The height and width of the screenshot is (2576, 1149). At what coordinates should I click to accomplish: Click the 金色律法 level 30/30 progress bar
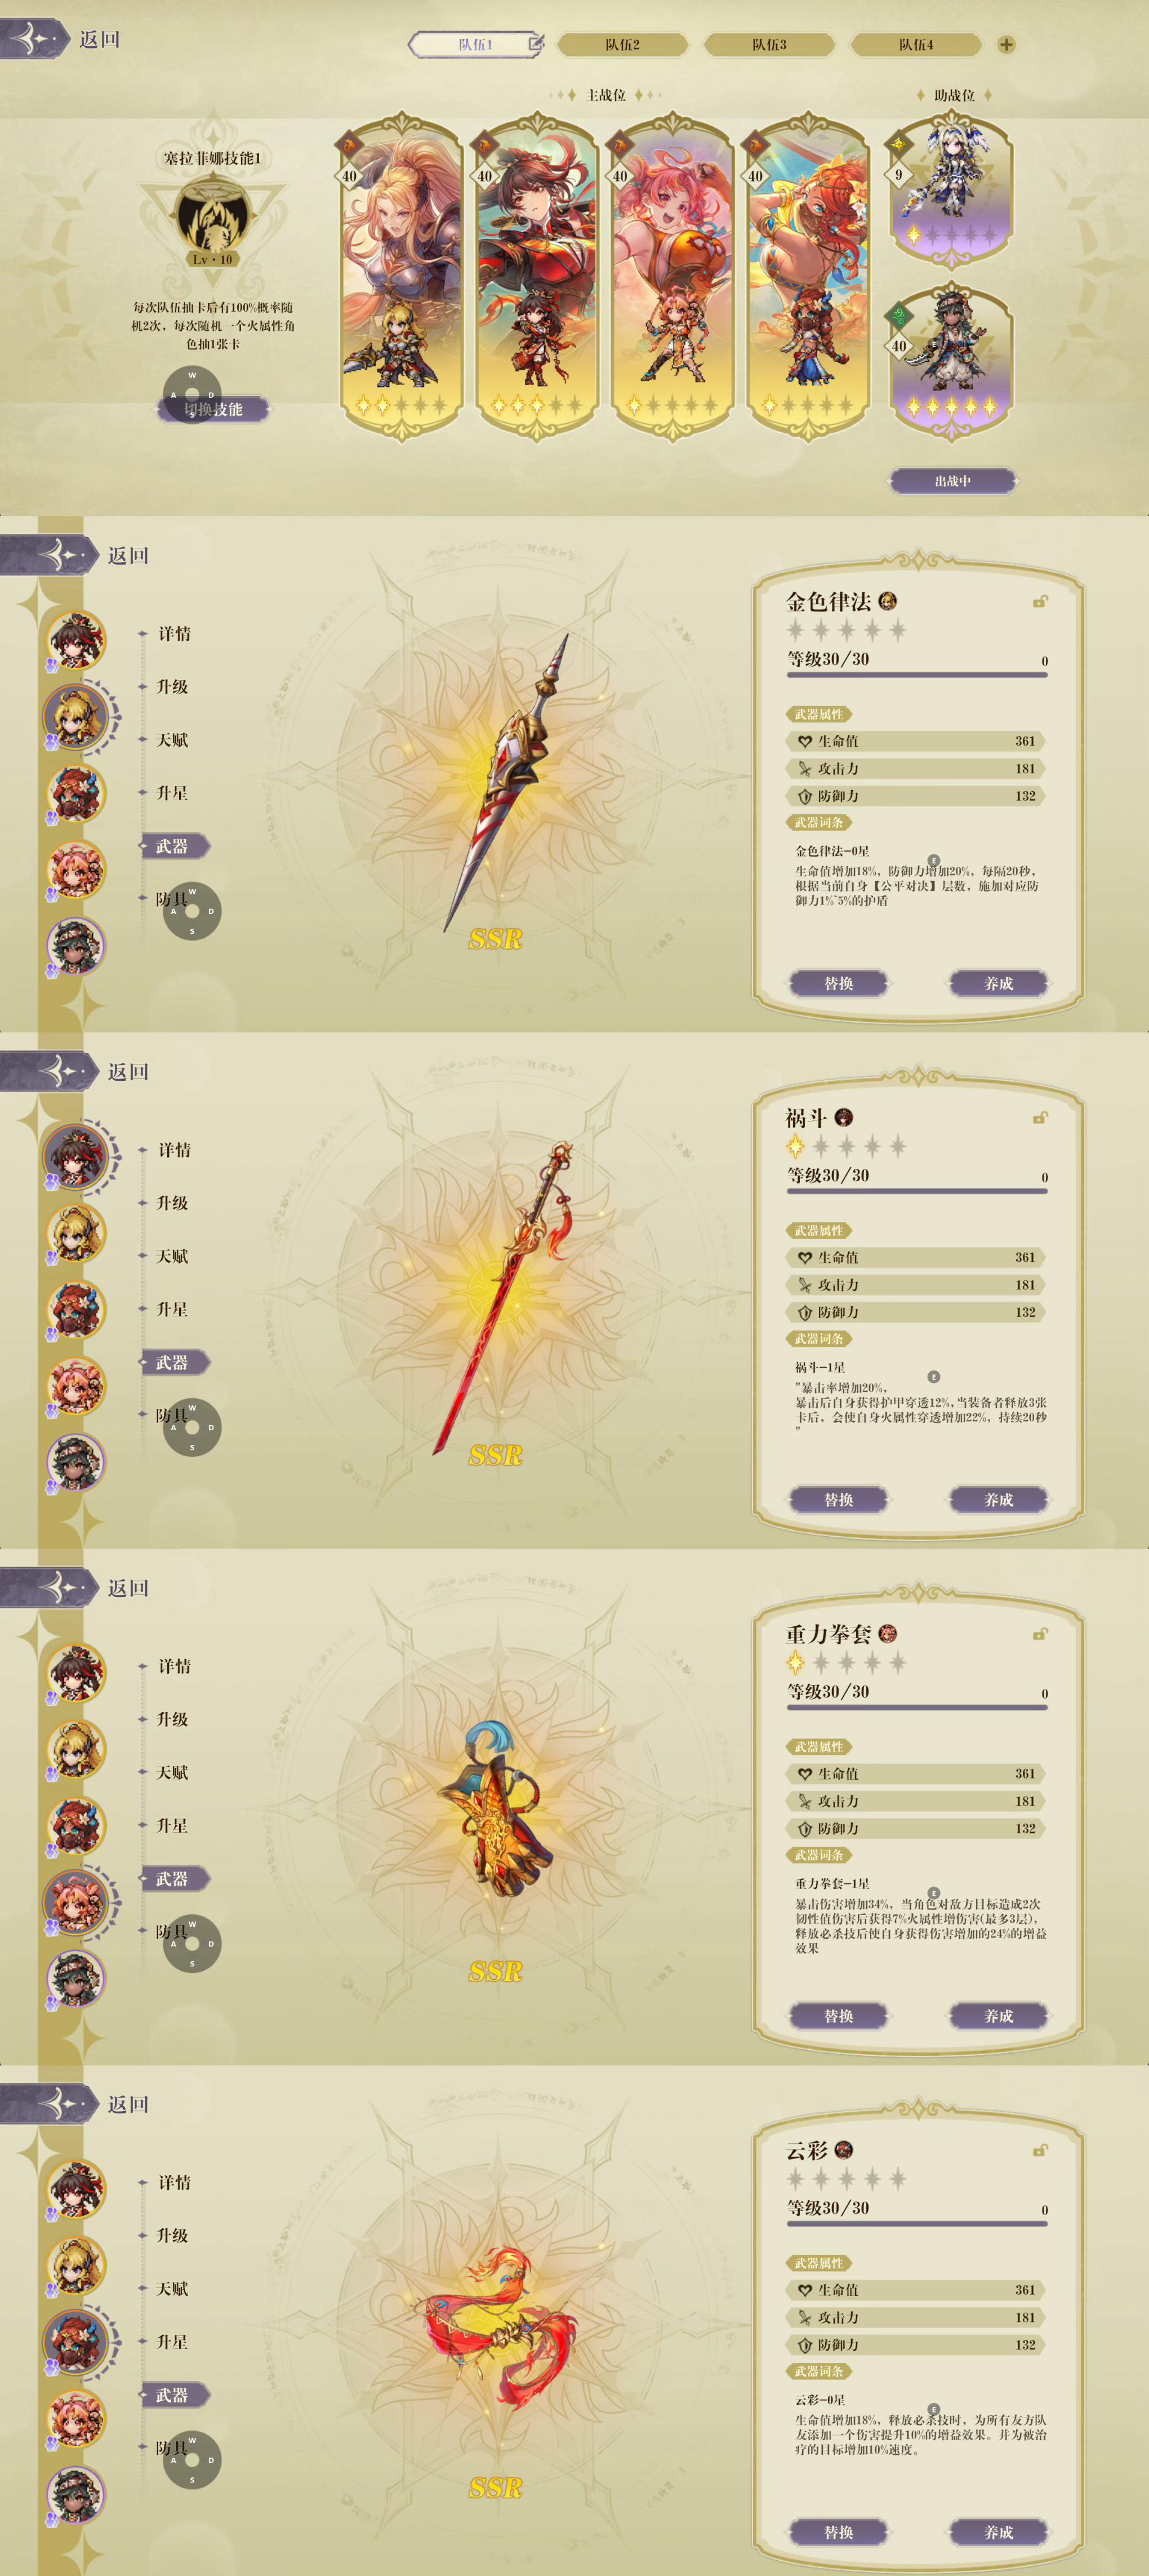tap(916, 675)
